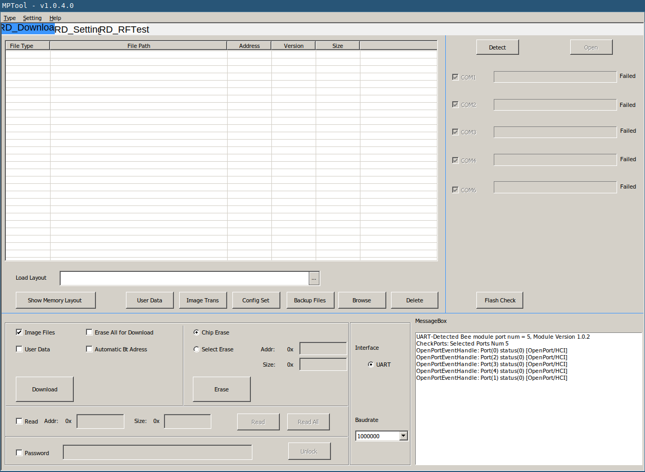Open the Load Layout browse ellipsis button
Viewport: 645px width, 472px height.
click(x=314, y=278)
